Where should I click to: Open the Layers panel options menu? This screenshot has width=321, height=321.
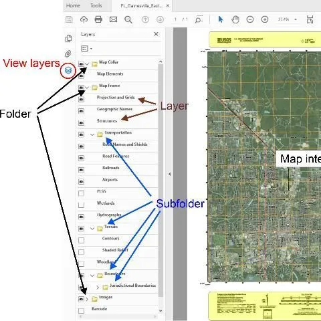point(86,48)
